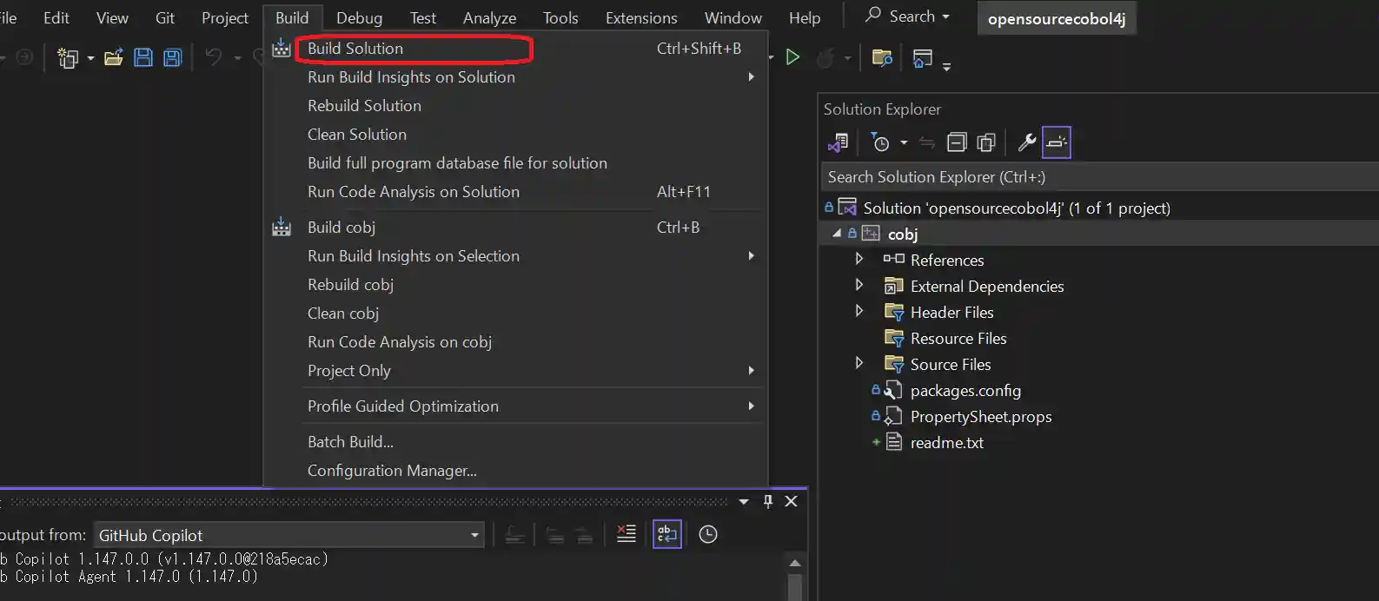Expand the References tree node
The height and width of the screenshot is (601, 1379).
(x=859, y=259)
